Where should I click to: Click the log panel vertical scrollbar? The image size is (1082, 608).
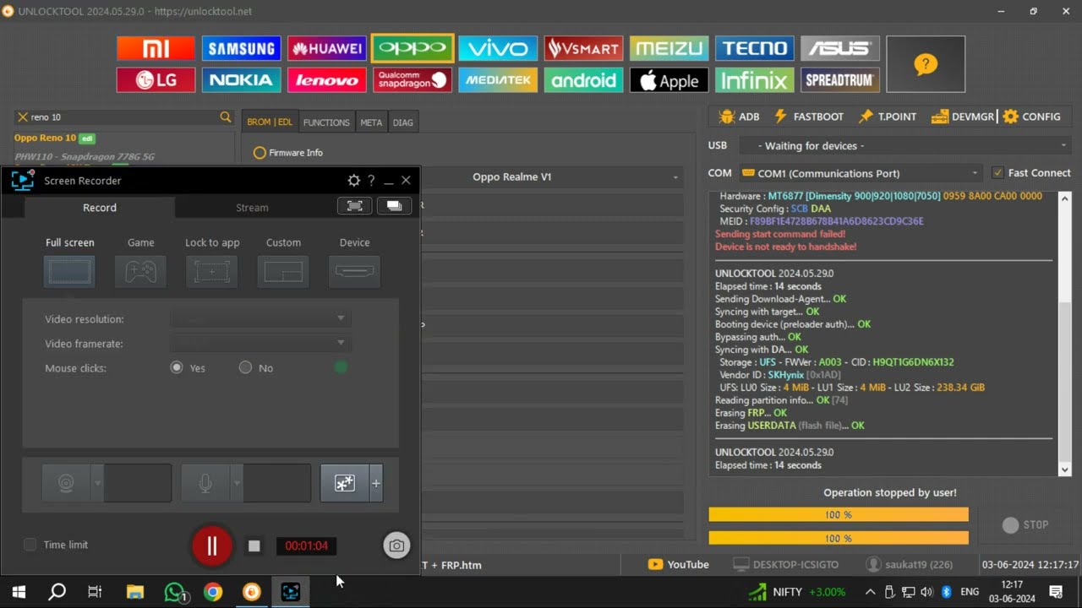[x=1064, y=334]
